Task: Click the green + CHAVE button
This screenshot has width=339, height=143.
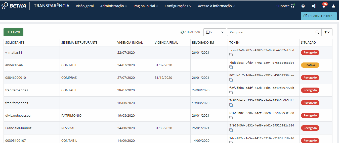Action: click(x=13, y=32)
